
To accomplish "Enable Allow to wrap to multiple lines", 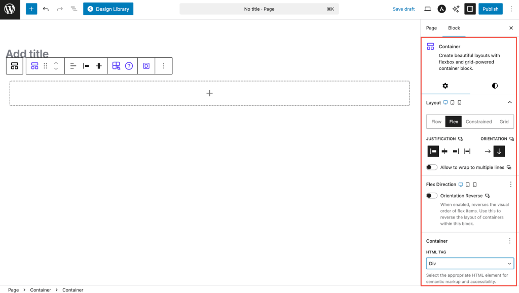I will click(432, 167).
